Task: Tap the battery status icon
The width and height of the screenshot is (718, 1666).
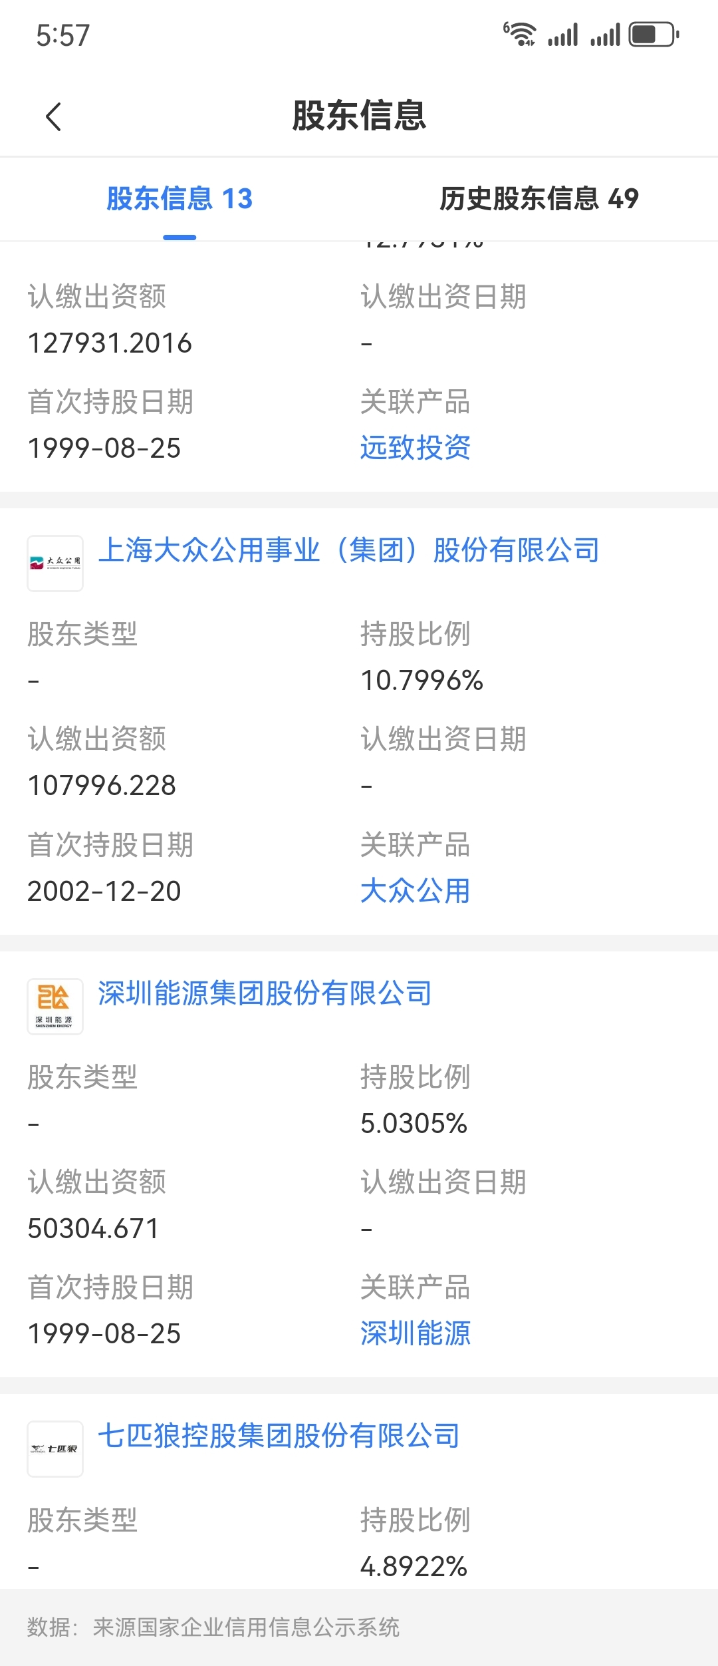Action: click(654, 35)
